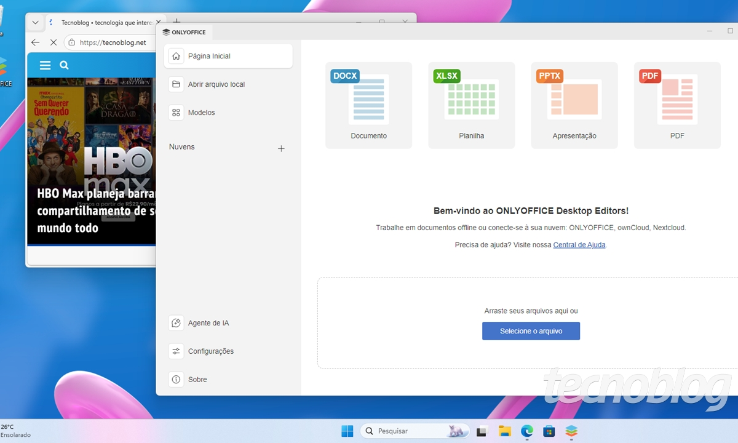
Task: Launch Microsoft Edge from the taskbar
Action: [527, 431]
